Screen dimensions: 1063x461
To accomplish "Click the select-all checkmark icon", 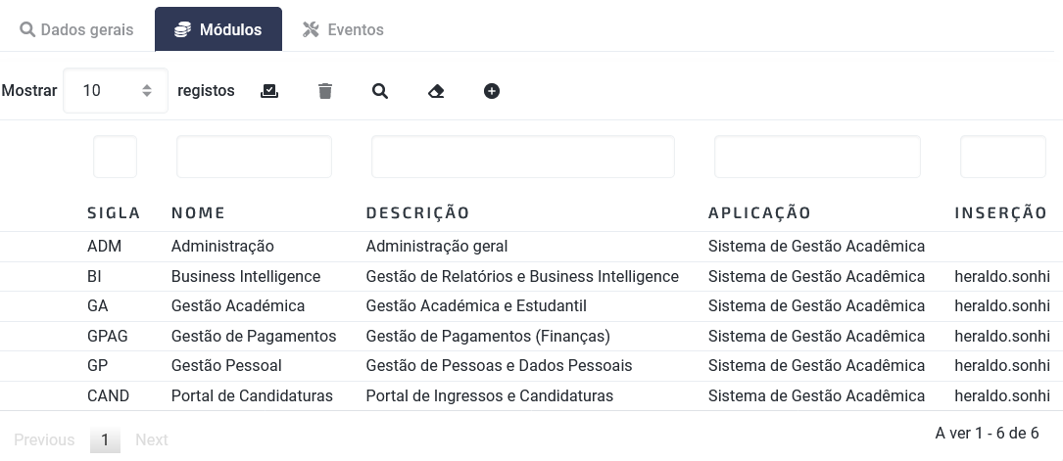I will (269, 91).
